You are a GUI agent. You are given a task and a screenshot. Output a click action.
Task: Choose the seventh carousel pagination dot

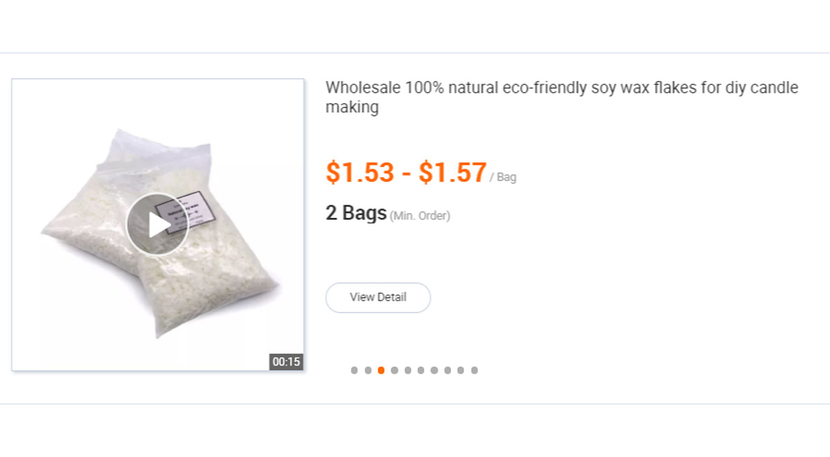(x=434, y=371)
